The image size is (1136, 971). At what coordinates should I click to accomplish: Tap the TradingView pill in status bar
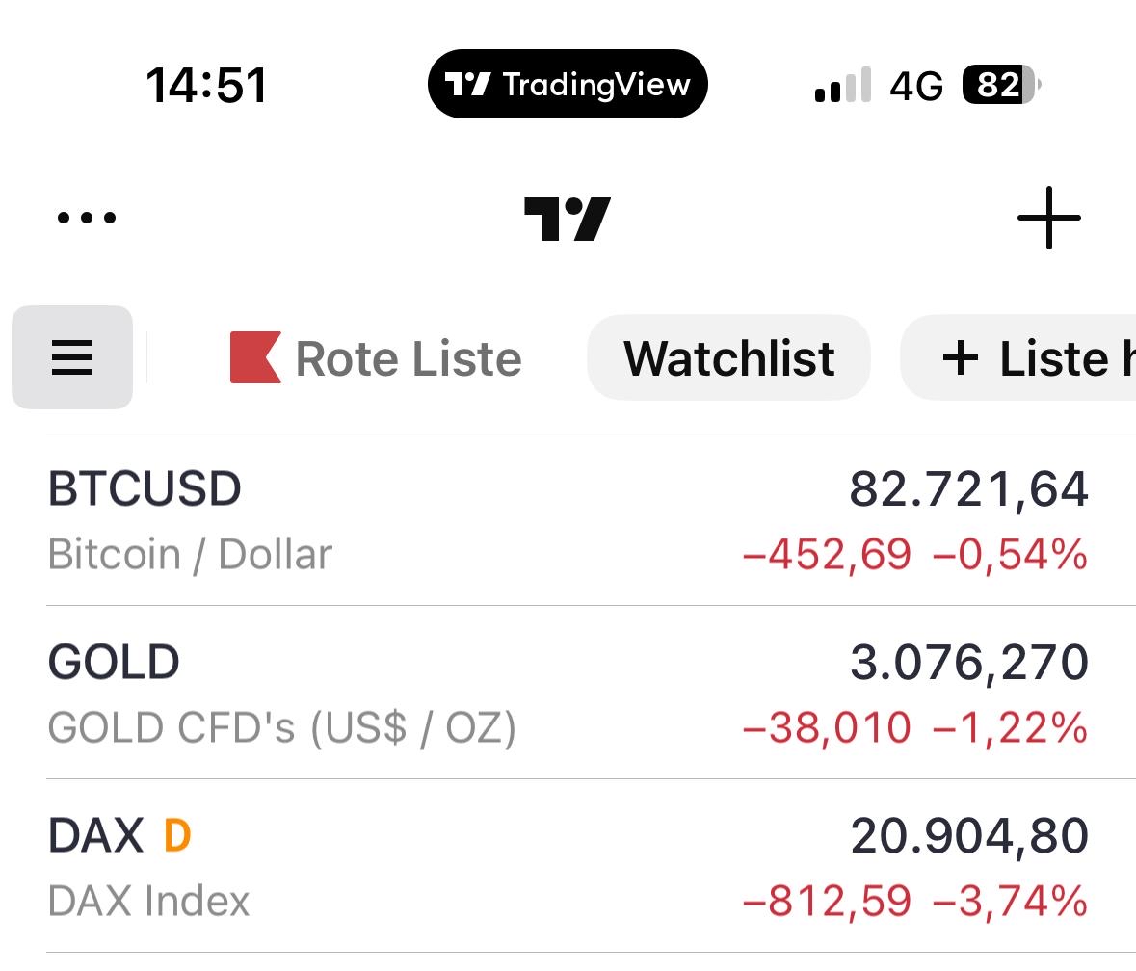pyautogui.click(x=568, y=85)
